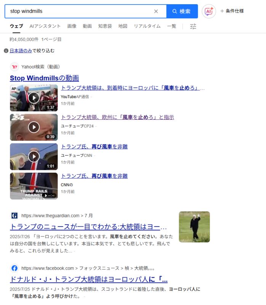This screenshot has height=305, width=266.
Task: Click the 約4,050,000件 result count text
Action: point(24,40)
